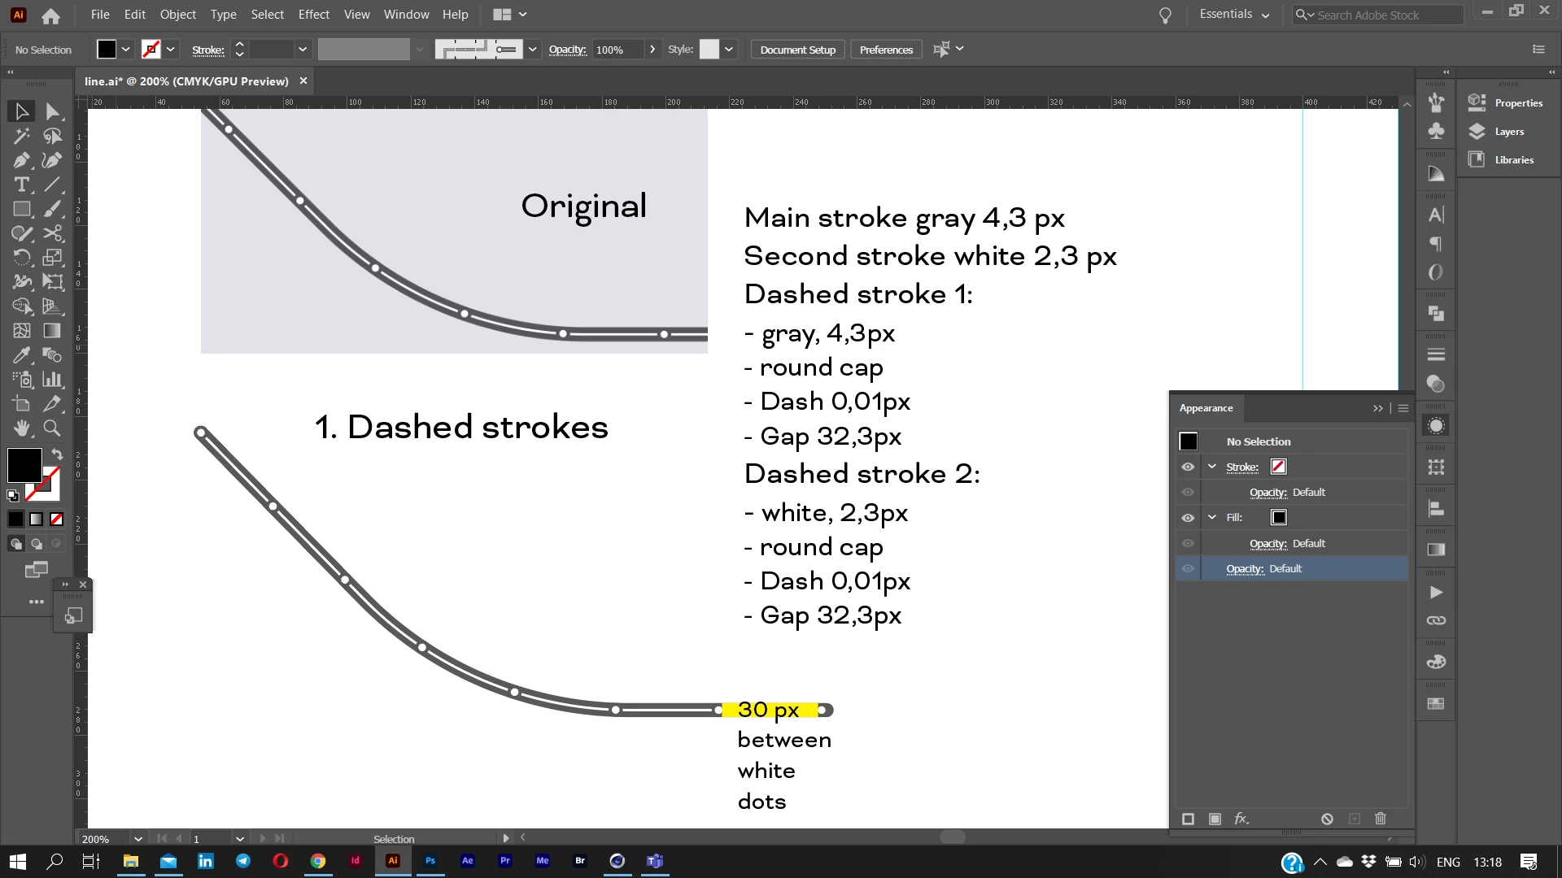The height and width of the screenshot is (878, 1562).
Task: Toggle visibility of Stroke attribute
Action: pyautogui.click(x=1188, y=467)
